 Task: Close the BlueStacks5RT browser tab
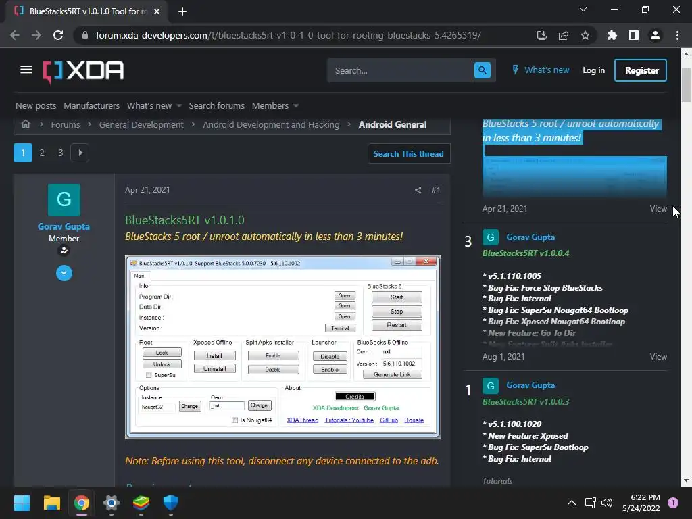(x=157, y=11)
